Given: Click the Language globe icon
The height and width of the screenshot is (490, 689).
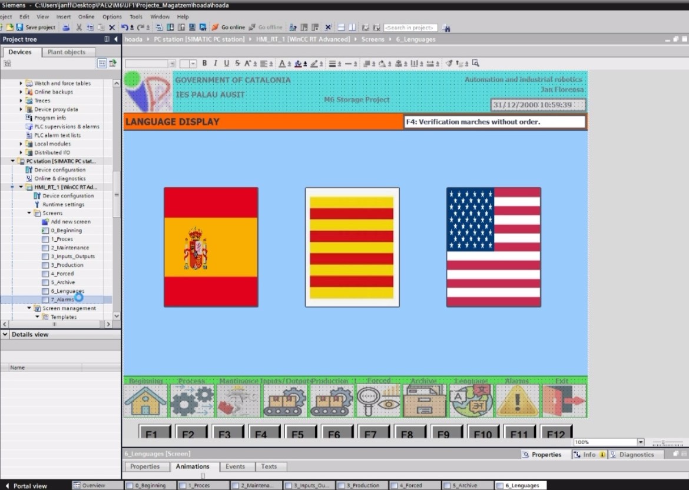Looking at the screenshot, I should pos(471,401).
